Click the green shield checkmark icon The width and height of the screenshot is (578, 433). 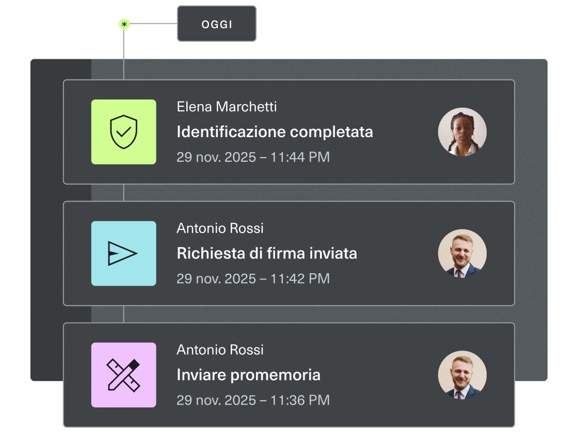pyautogui.click(x=124, y=132)
